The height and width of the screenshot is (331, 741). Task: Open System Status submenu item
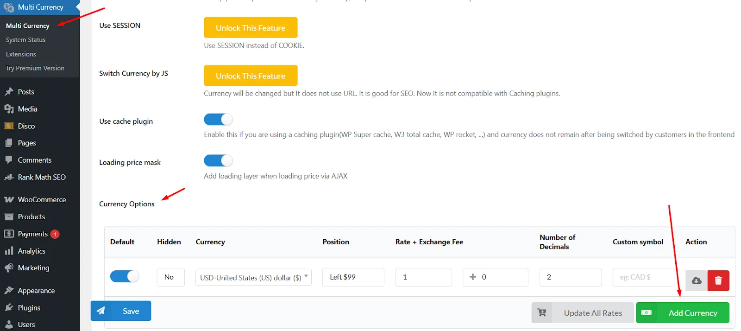tap(26, 40)
